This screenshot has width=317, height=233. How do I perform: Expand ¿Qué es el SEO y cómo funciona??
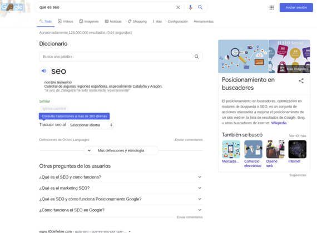coord(121,177)
